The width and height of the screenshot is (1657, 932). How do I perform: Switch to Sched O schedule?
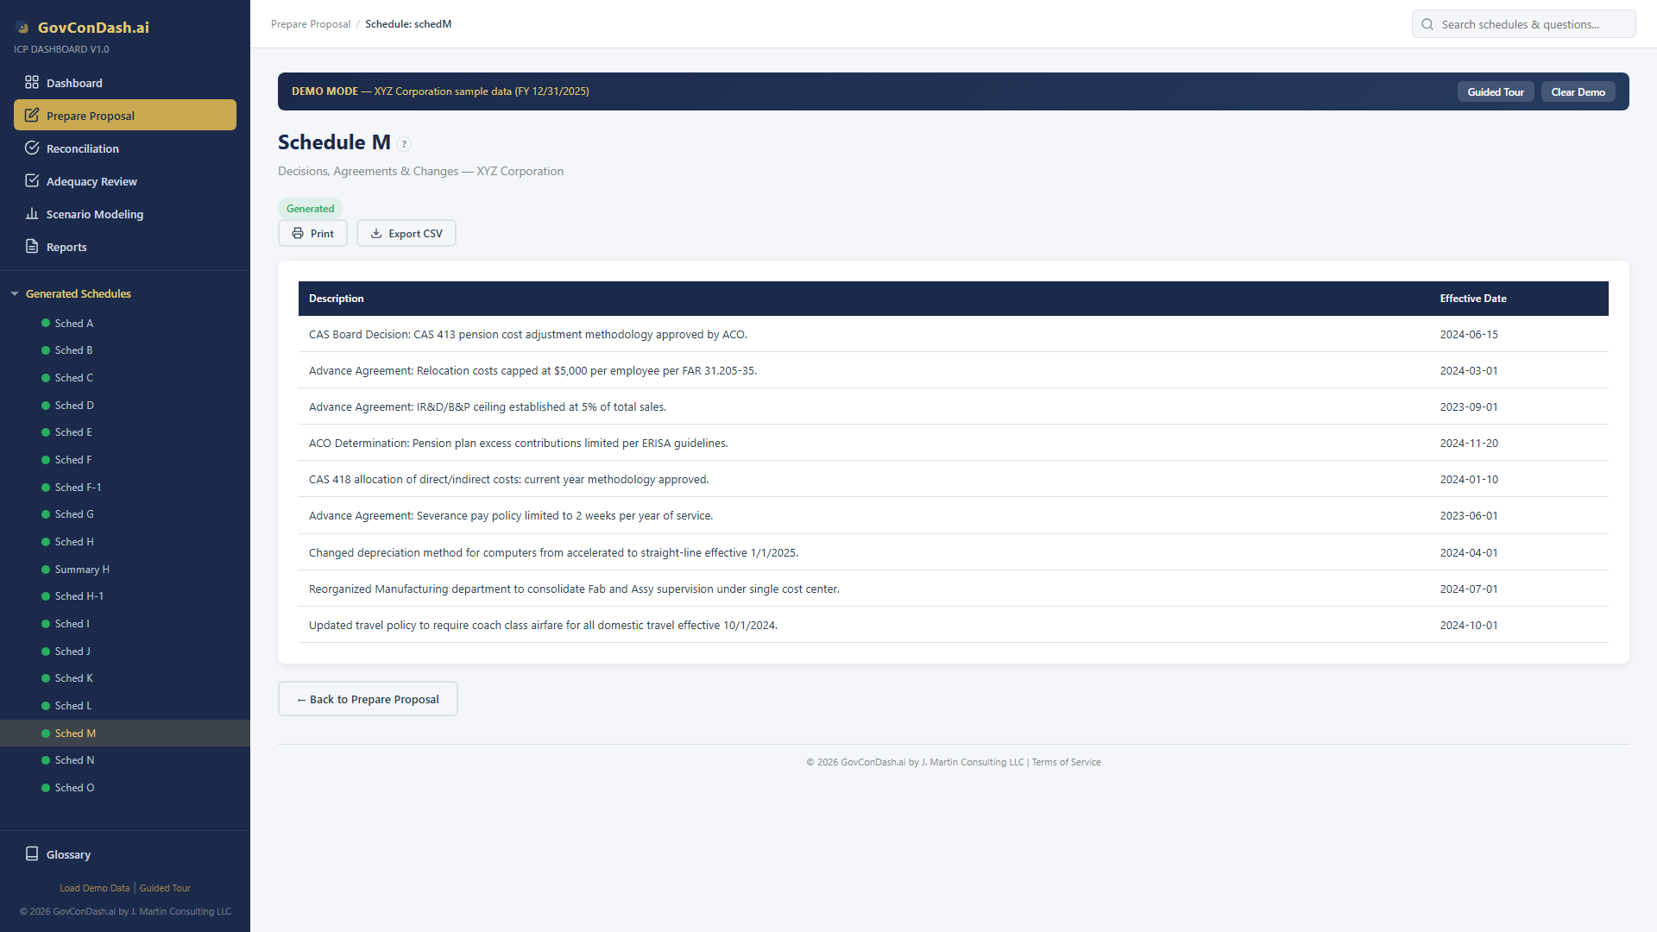[73, 787]
